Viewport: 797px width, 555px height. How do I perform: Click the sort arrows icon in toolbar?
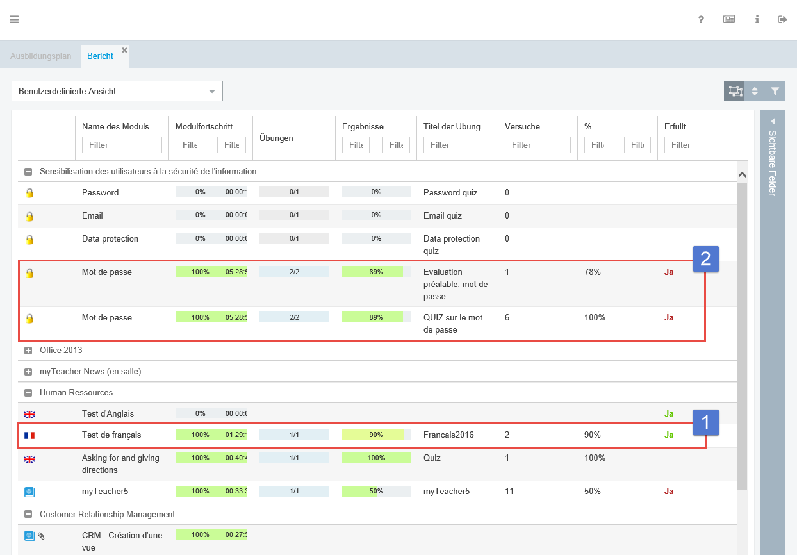pyautogui.click(x=755, y=91)
